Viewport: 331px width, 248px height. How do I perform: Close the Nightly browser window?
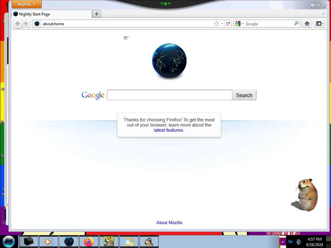coord(324,6)
